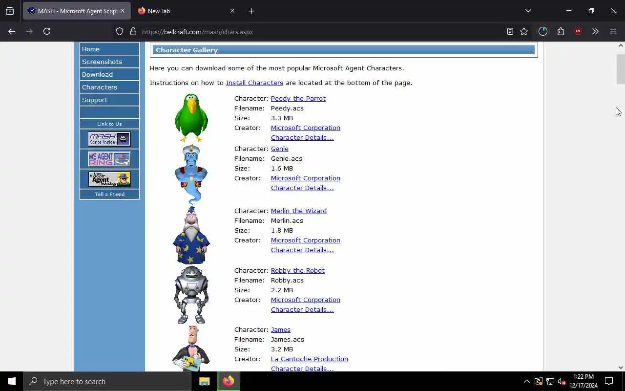Click the James butler character image

click(191, 348)
